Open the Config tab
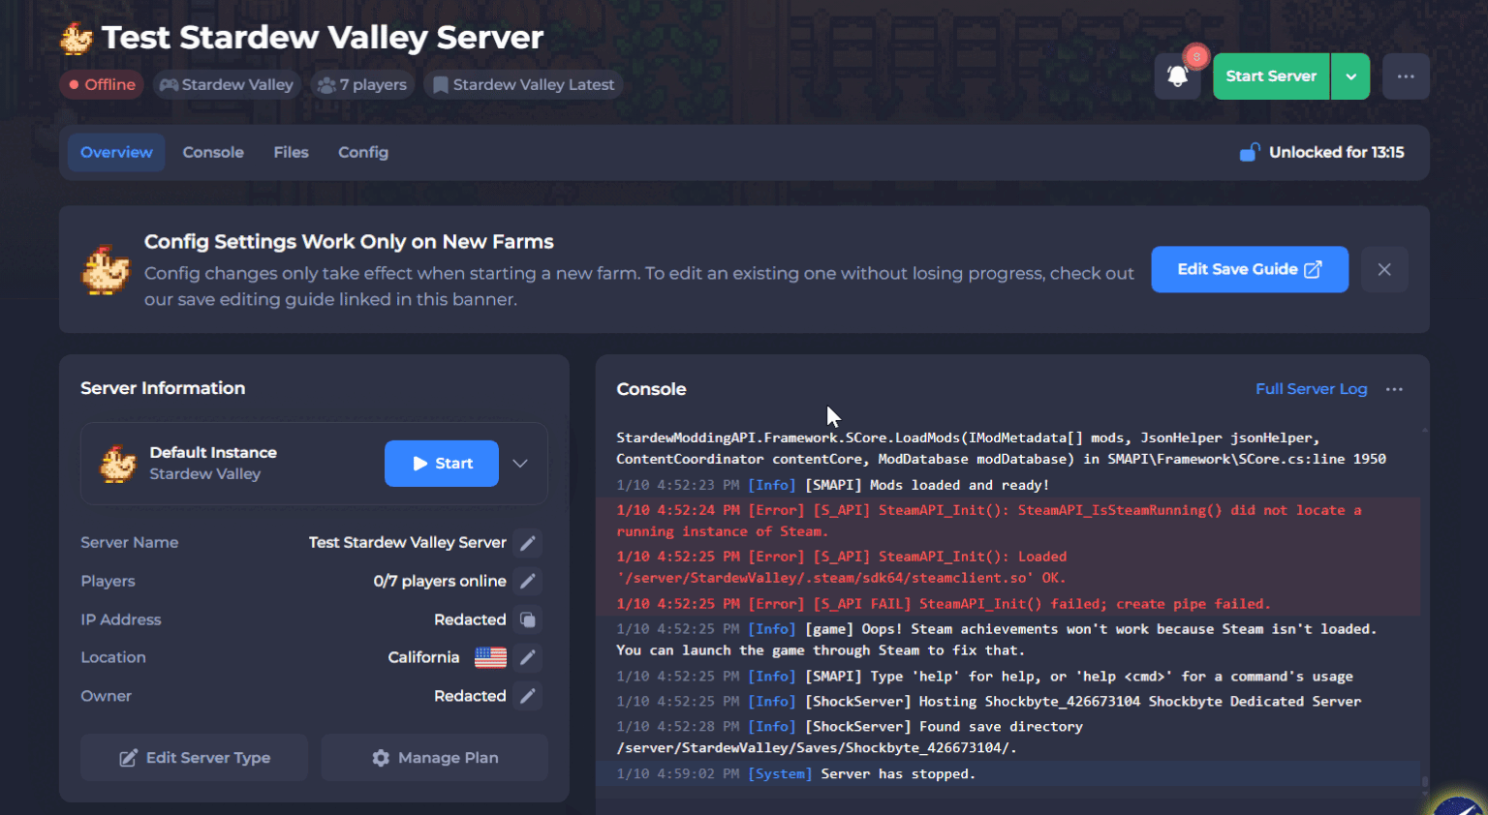The width and height of the screenshot is (1488, 815). pyautogui.click(x=363, y=152)
